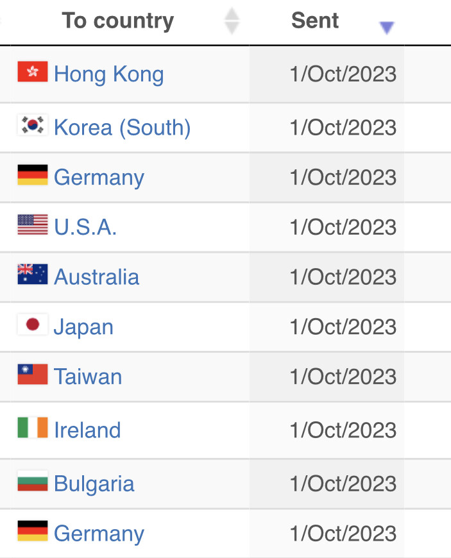The image size is (451, 558).
Task: Click the Australia flag icon
Action: (x=32, y=274)
